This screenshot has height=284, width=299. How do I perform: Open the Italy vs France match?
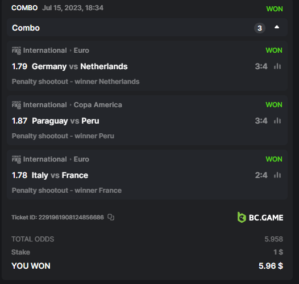(x=60, y=175)
